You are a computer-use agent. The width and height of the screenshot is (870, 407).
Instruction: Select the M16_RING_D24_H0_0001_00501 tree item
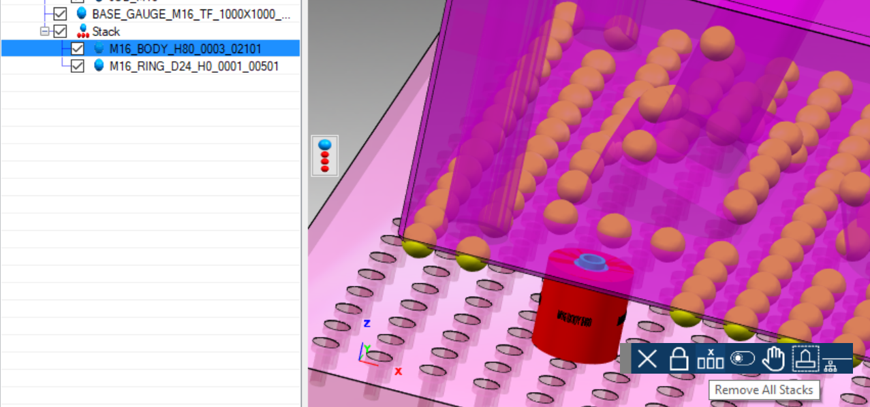coord(194,66)
